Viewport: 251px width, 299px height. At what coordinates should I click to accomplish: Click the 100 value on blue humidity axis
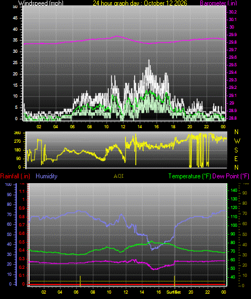[8, 185]
